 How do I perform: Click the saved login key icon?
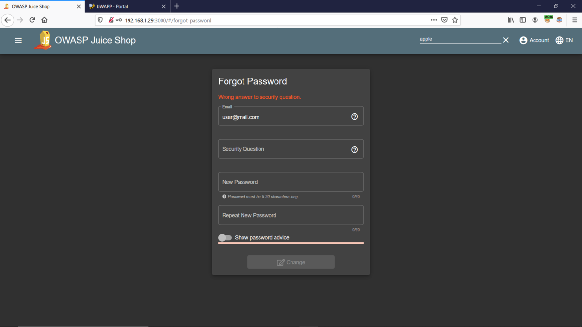point(119,20)
